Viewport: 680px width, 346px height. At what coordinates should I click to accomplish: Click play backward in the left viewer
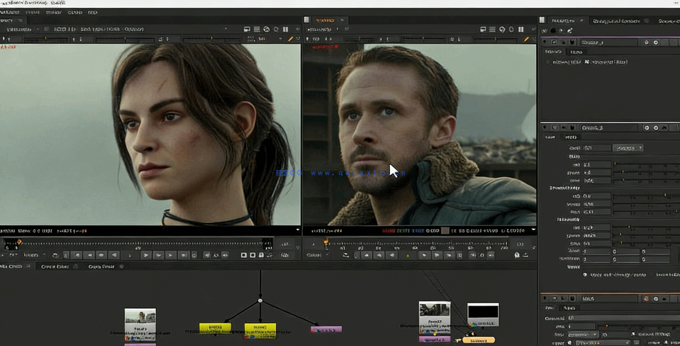(114, 255)
